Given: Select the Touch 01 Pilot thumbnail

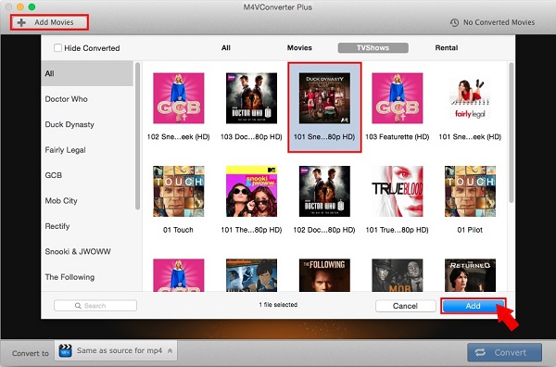Looking at the screenshot, I should pos(470,191).
